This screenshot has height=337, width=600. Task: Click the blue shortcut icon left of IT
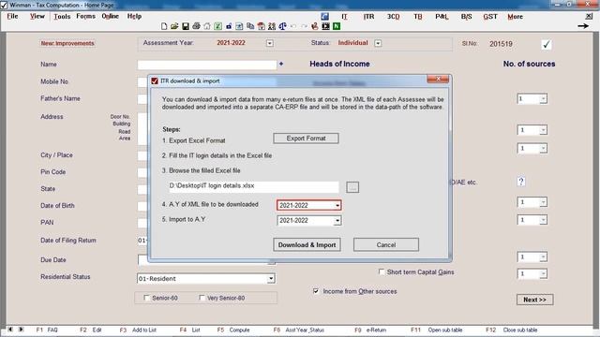coord(325,16)
